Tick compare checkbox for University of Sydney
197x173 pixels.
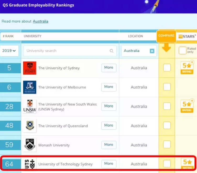click(x=167, y=67)
